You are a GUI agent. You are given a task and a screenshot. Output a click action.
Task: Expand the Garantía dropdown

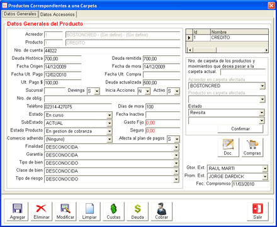point(176,155)
